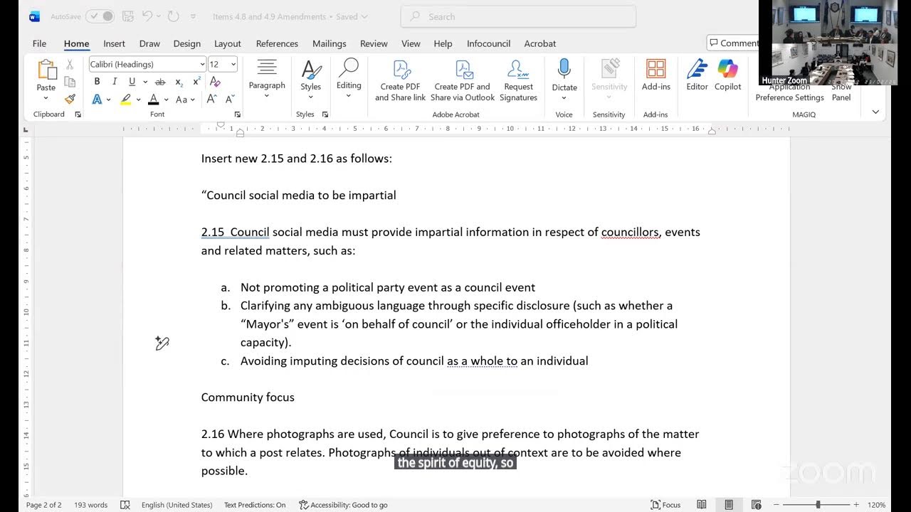
Task: Apply a text effects style
Action: [97, 100]
